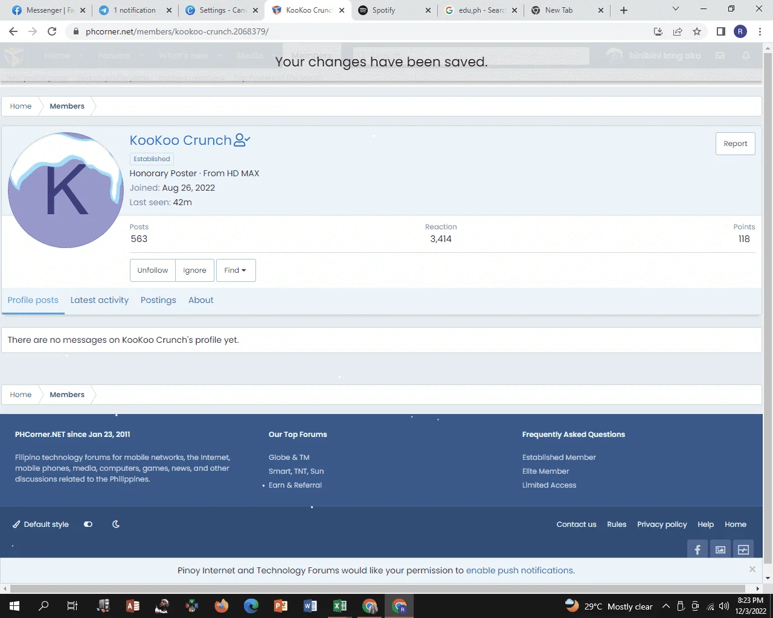Open Task View on the taskbar
The image size is (773, 618).
(x=72, y=606)
